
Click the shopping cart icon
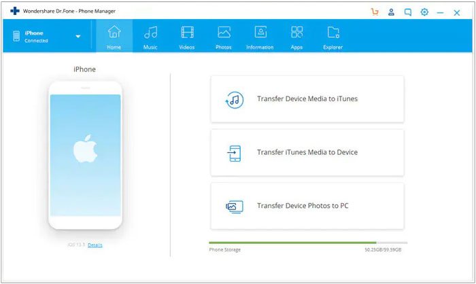(x=375, y=12)
